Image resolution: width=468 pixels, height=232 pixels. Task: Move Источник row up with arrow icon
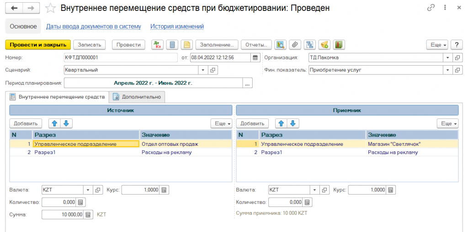[54, 124]
